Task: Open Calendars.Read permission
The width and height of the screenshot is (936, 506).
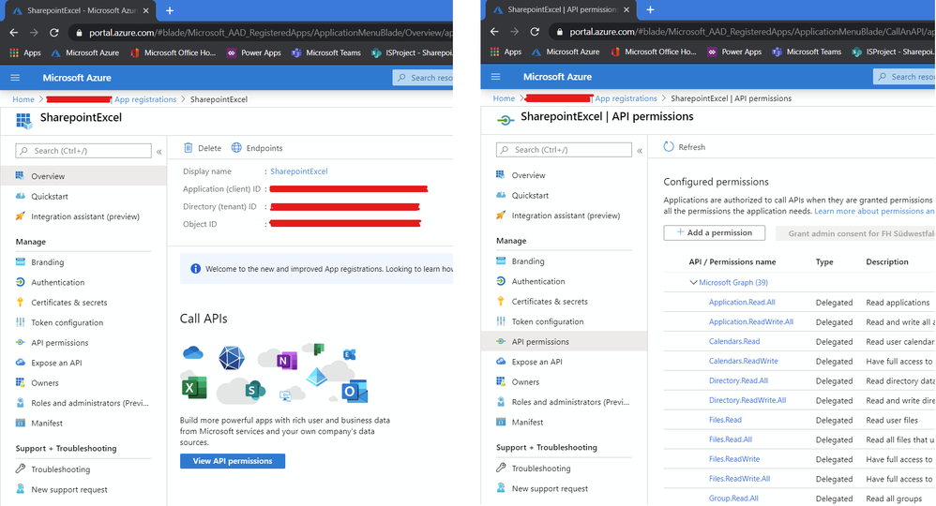Action: 734,341
